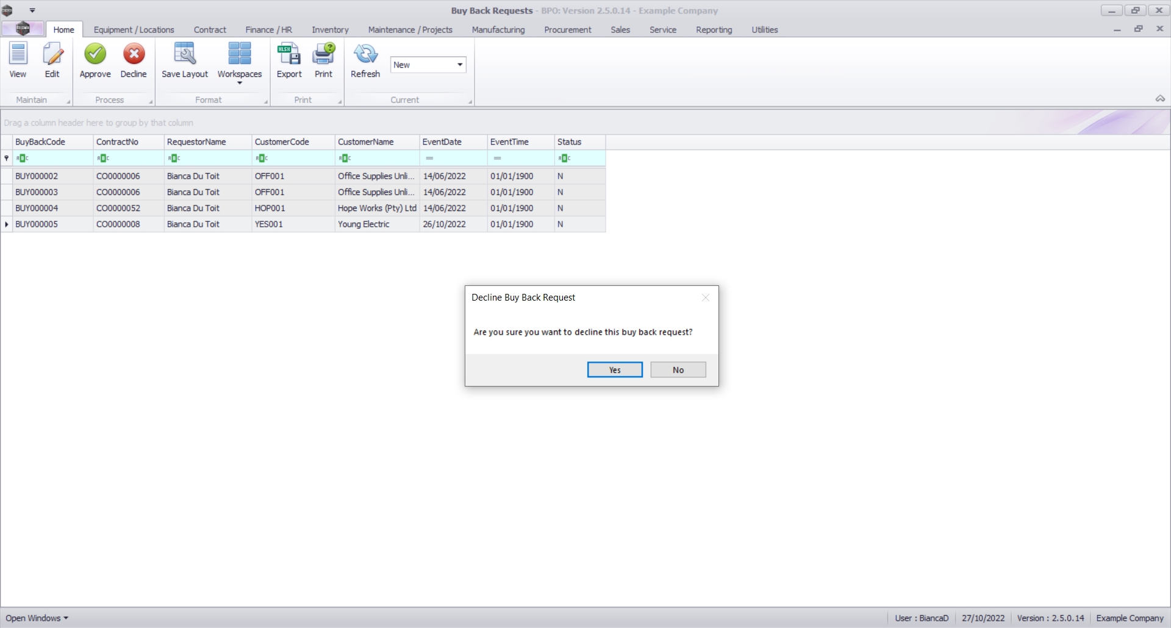This screenshot has width=1171, height=628.
Task: Open the Finance / HR tab
Action: point(268,29)
